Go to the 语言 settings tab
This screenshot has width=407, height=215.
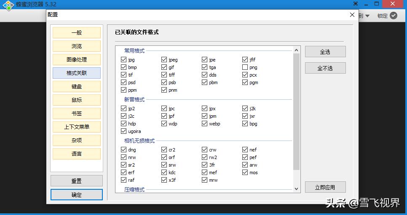point(77,154)
